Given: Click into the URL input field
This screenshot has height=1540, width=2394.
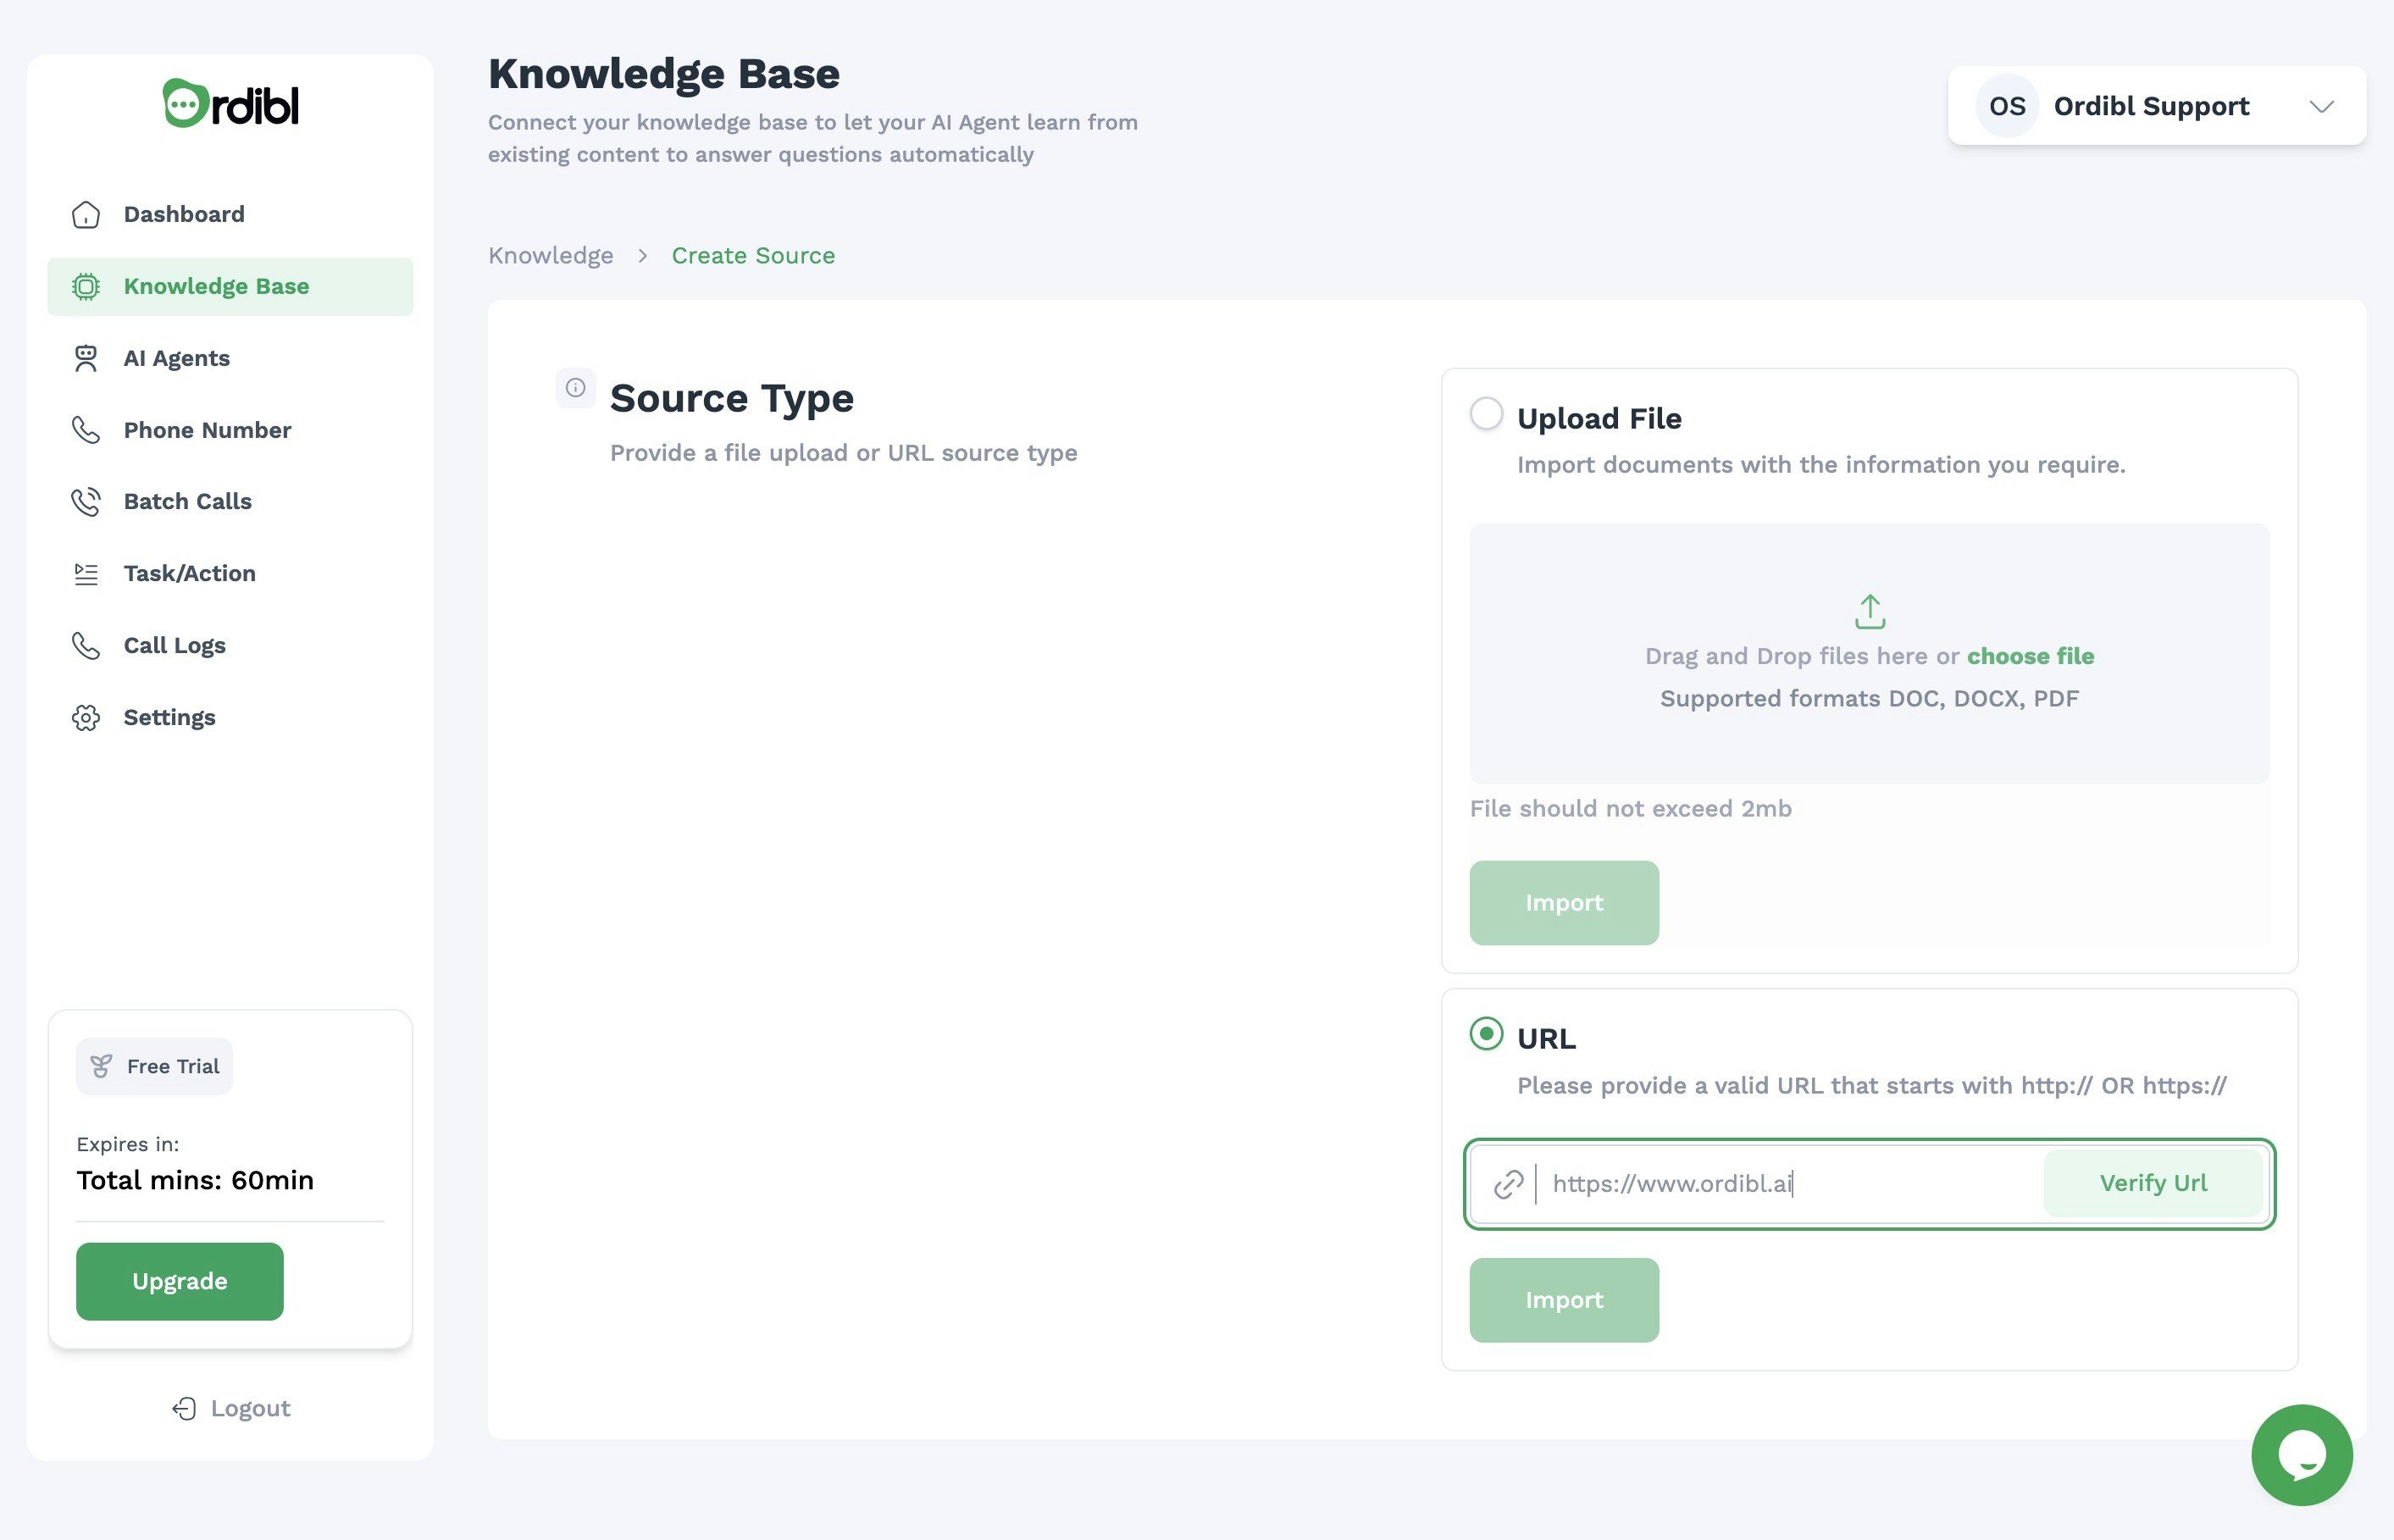Looking at the screenshot, I should 1780,1183.
